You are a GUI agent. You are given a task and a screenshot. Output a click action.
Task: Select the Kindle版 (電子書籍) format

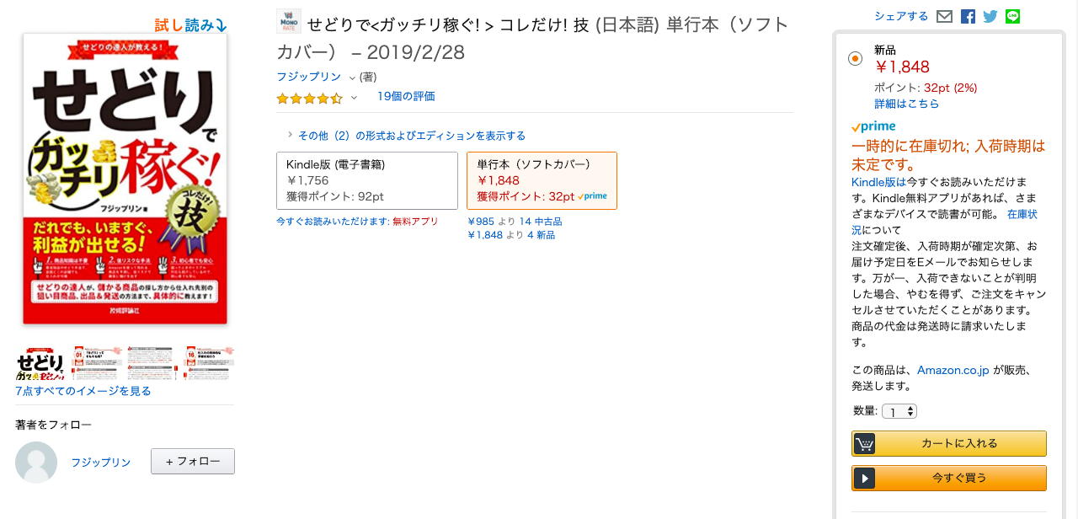(366, 180)
